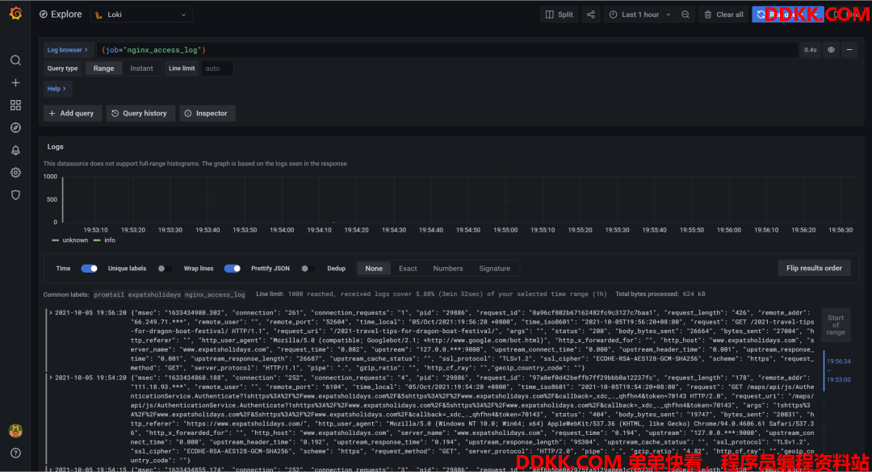The height and width of the screenshot is (472, 872).
Task: Open the Inspector
Action: [x=207, y=114]
